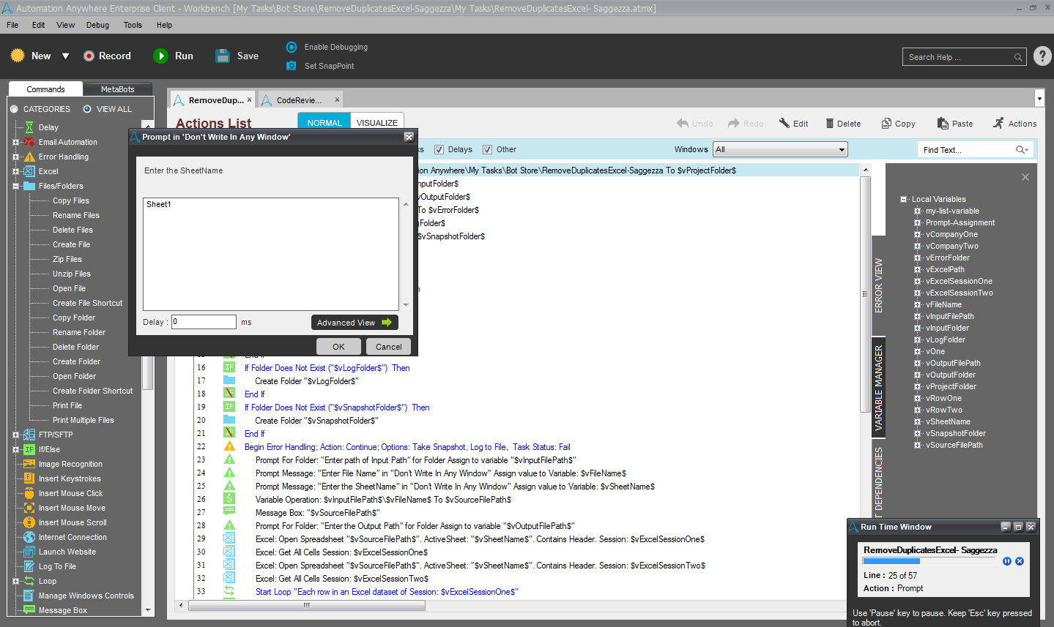
Task: Click the Record macro icon
Action: coord(89,56)
